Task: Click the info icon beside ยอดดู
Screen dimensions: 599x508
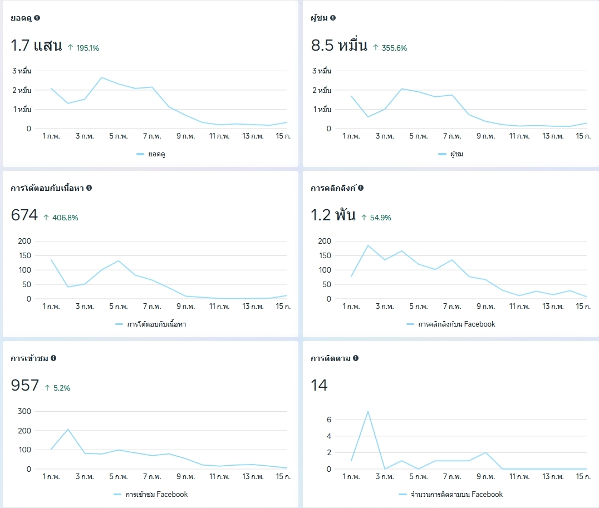Action: pyautogui.click(x=37, y=18)
